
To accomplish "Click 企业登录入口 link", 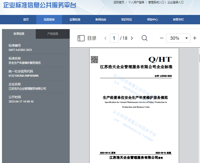I will click(175, 2).
